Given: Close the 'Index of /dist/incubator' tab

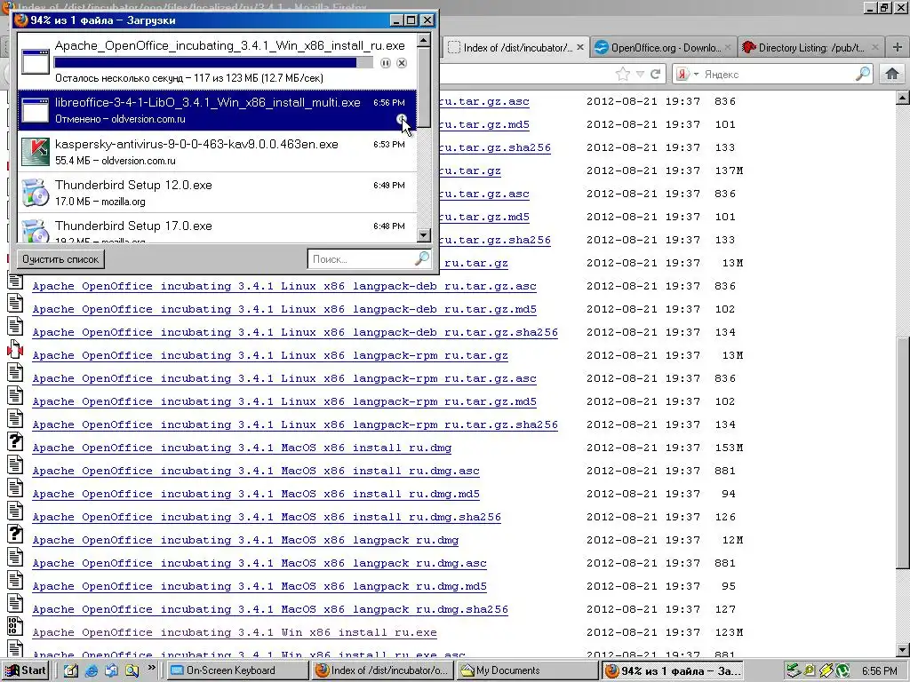Looking at the screenshot, I should point(579,47).
